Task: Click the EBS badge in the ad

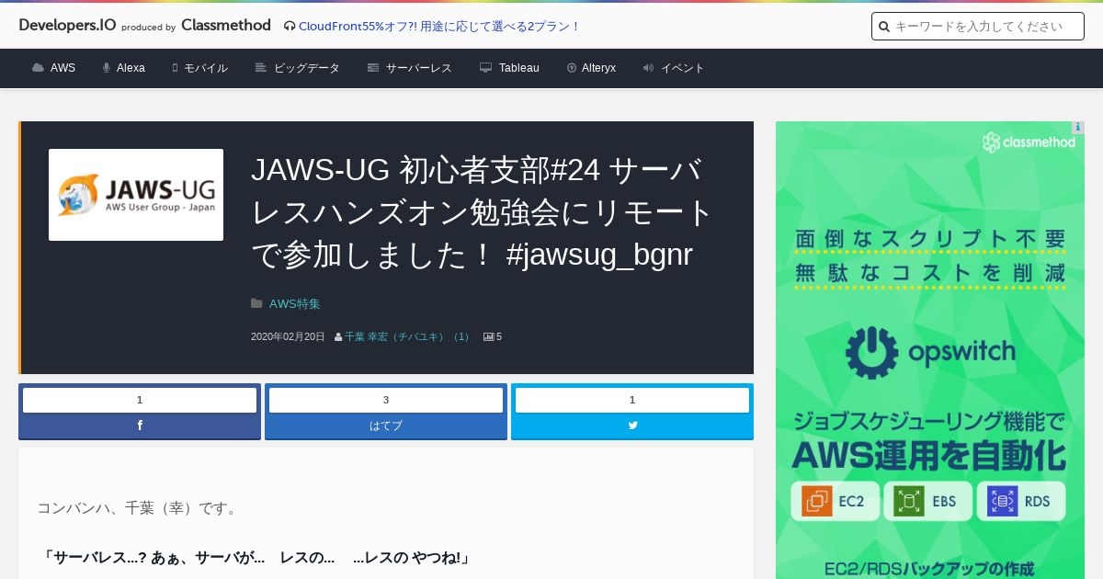Action: click(x=927, y=502)
